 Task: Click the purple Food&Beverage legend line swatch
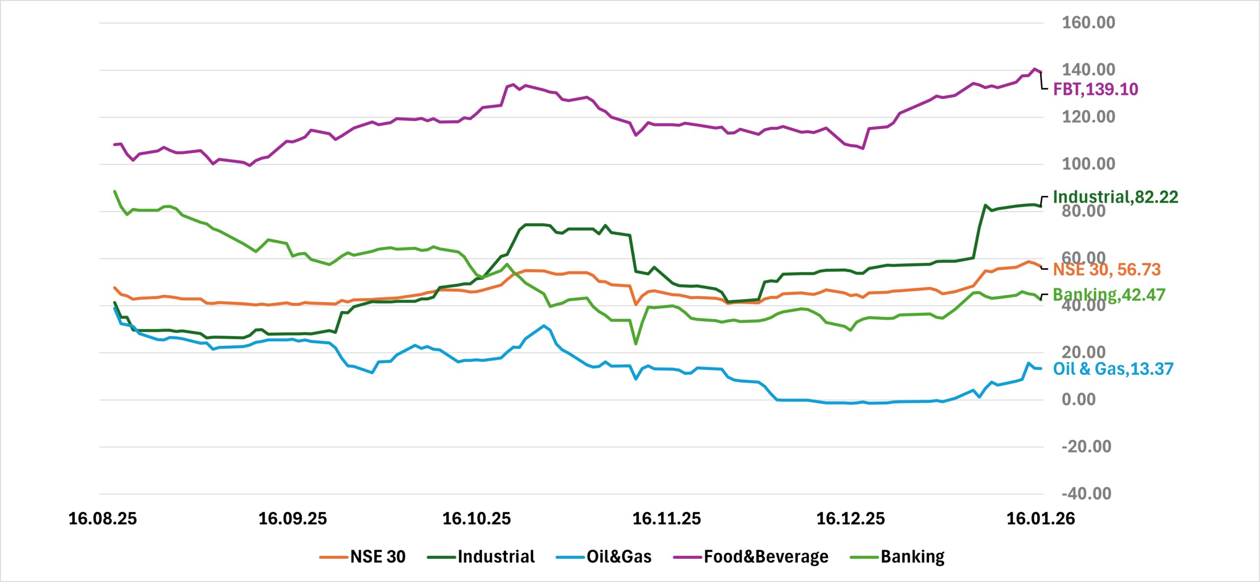688,557
